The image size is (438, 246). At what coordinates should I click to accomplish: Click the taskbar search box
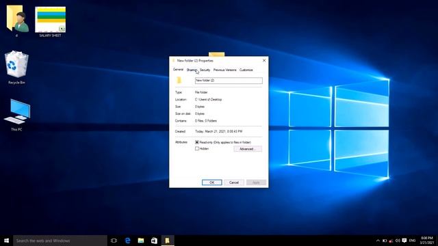coord(60,241)
